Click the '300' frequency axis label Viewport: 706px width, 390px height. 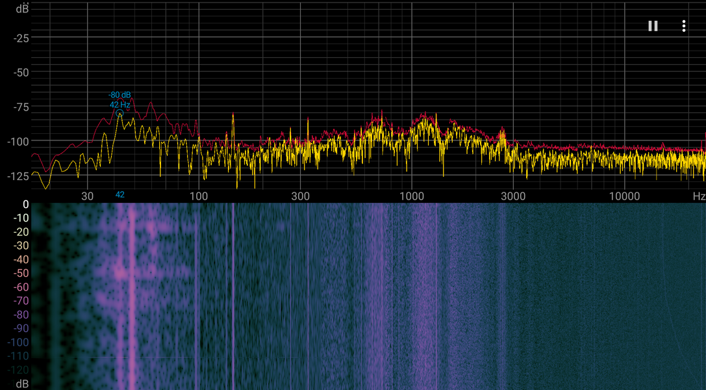(300, 196)
